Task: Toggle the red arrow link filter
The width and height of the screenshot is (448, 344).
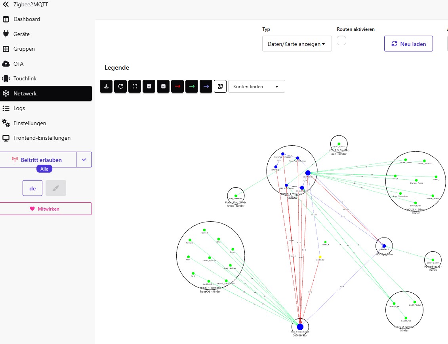Action: click(177, 86)
